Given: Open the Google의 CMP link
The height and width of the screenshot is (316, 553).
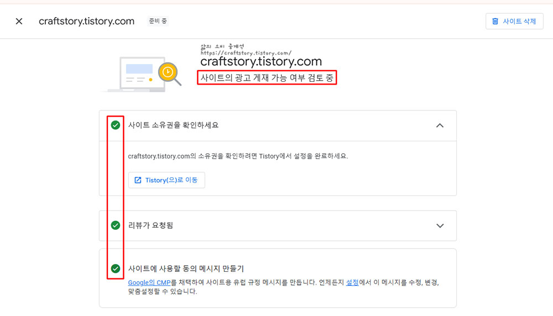Looking at the screenshot, I should pos(149,282).
